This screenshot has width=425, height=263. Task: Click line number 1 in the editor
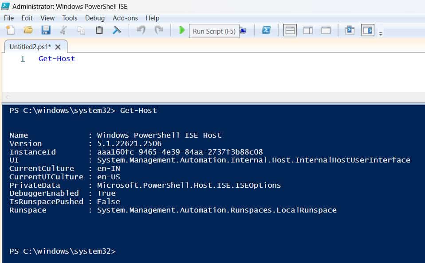pos(23,59)
